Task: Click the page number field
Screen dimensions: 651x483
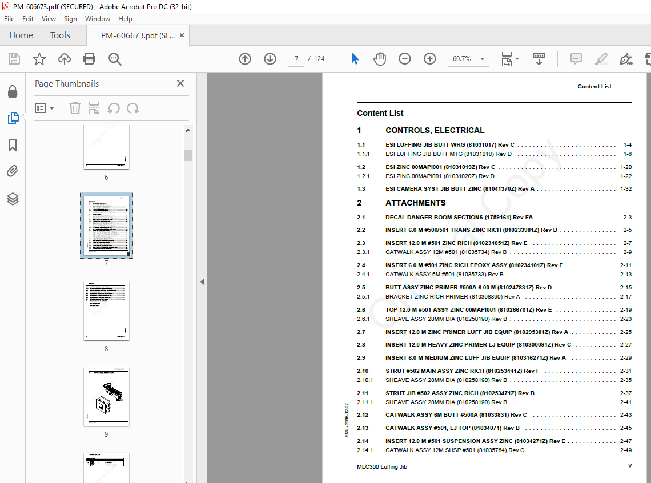Action: pyautogui.click(x=296, y=59)
